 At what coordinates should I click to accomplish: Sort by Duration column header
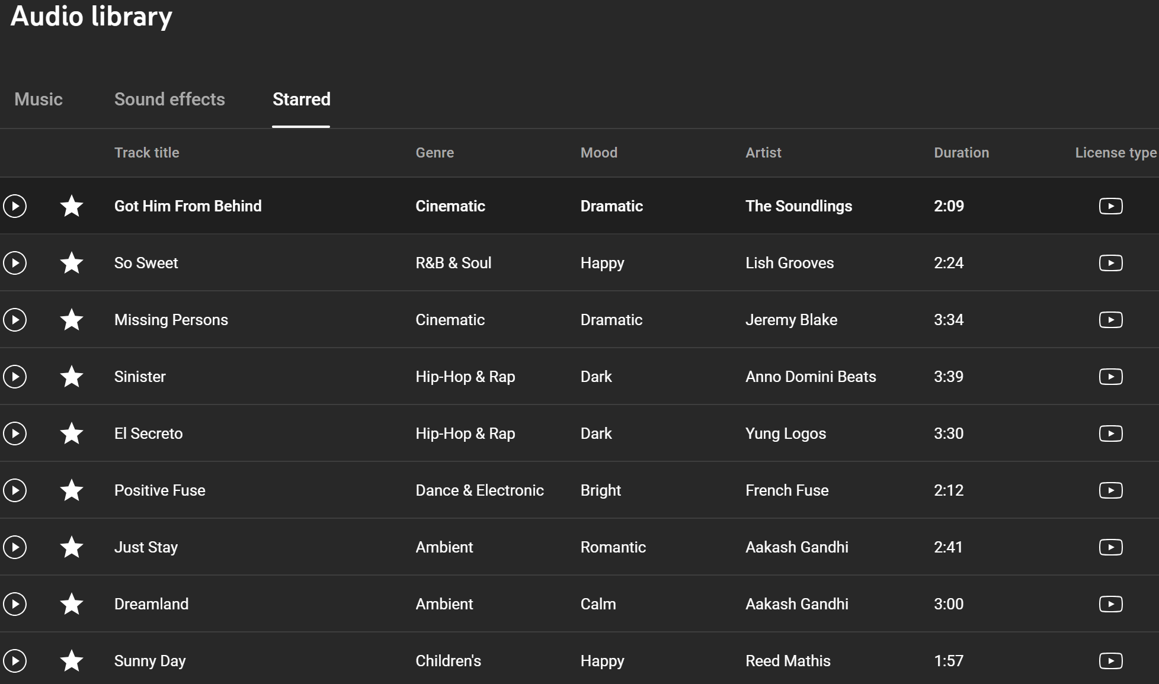(x=961, y=153)
